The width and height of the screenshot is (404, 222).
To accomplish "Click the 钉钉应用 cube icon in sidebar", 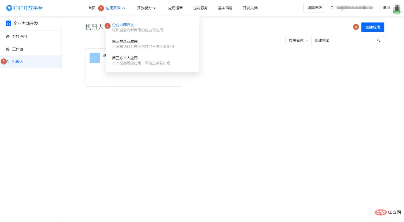I will [x=8, y=37].
